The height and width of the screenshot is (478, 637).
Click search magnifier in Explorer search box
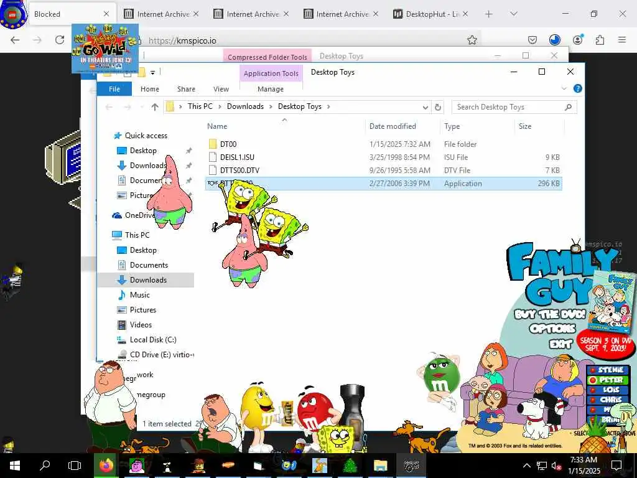pyautogui.click(x=569, y=107)
